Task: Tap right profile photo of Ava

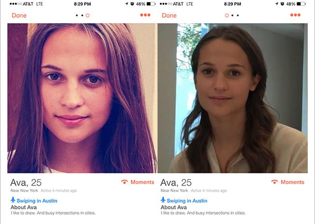Action: pyautogui.click(x=233, y=98)
